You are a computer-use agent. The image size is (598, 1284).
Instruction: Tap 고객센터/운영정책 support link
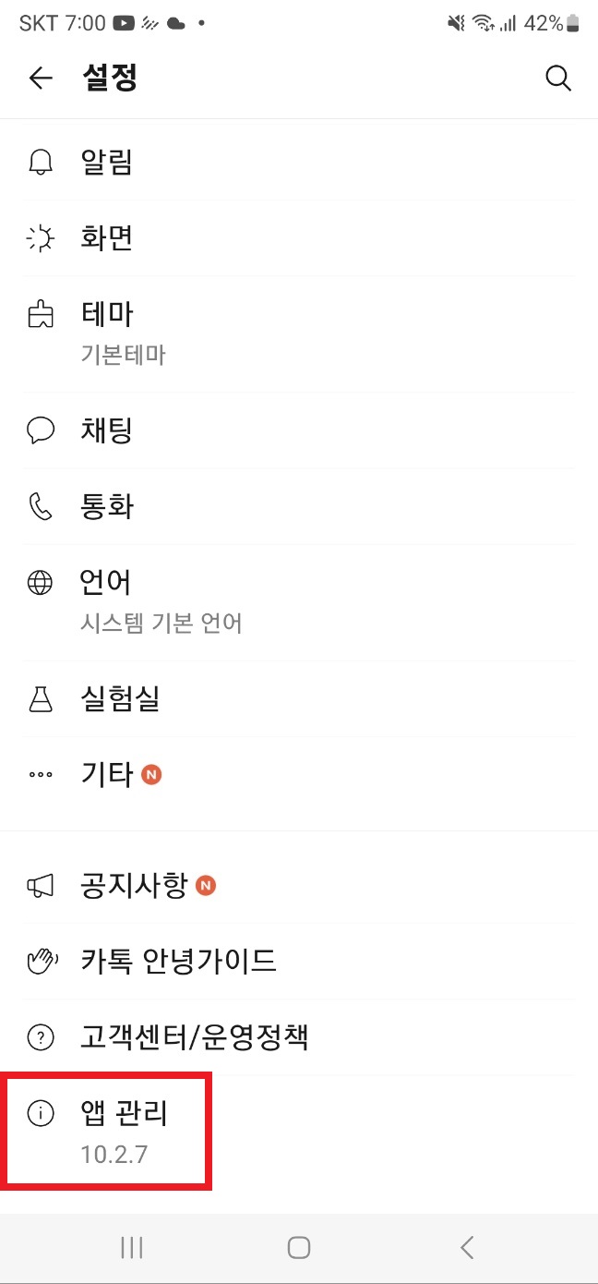(194, 1036)
